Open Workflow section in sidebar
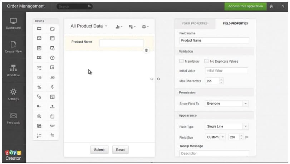 [13, 71]
